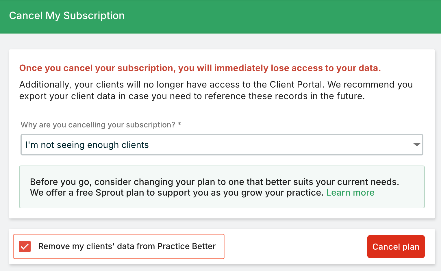441x271 pixels.
Task: Click empty space in the green header bar
Action: (275, 16)
